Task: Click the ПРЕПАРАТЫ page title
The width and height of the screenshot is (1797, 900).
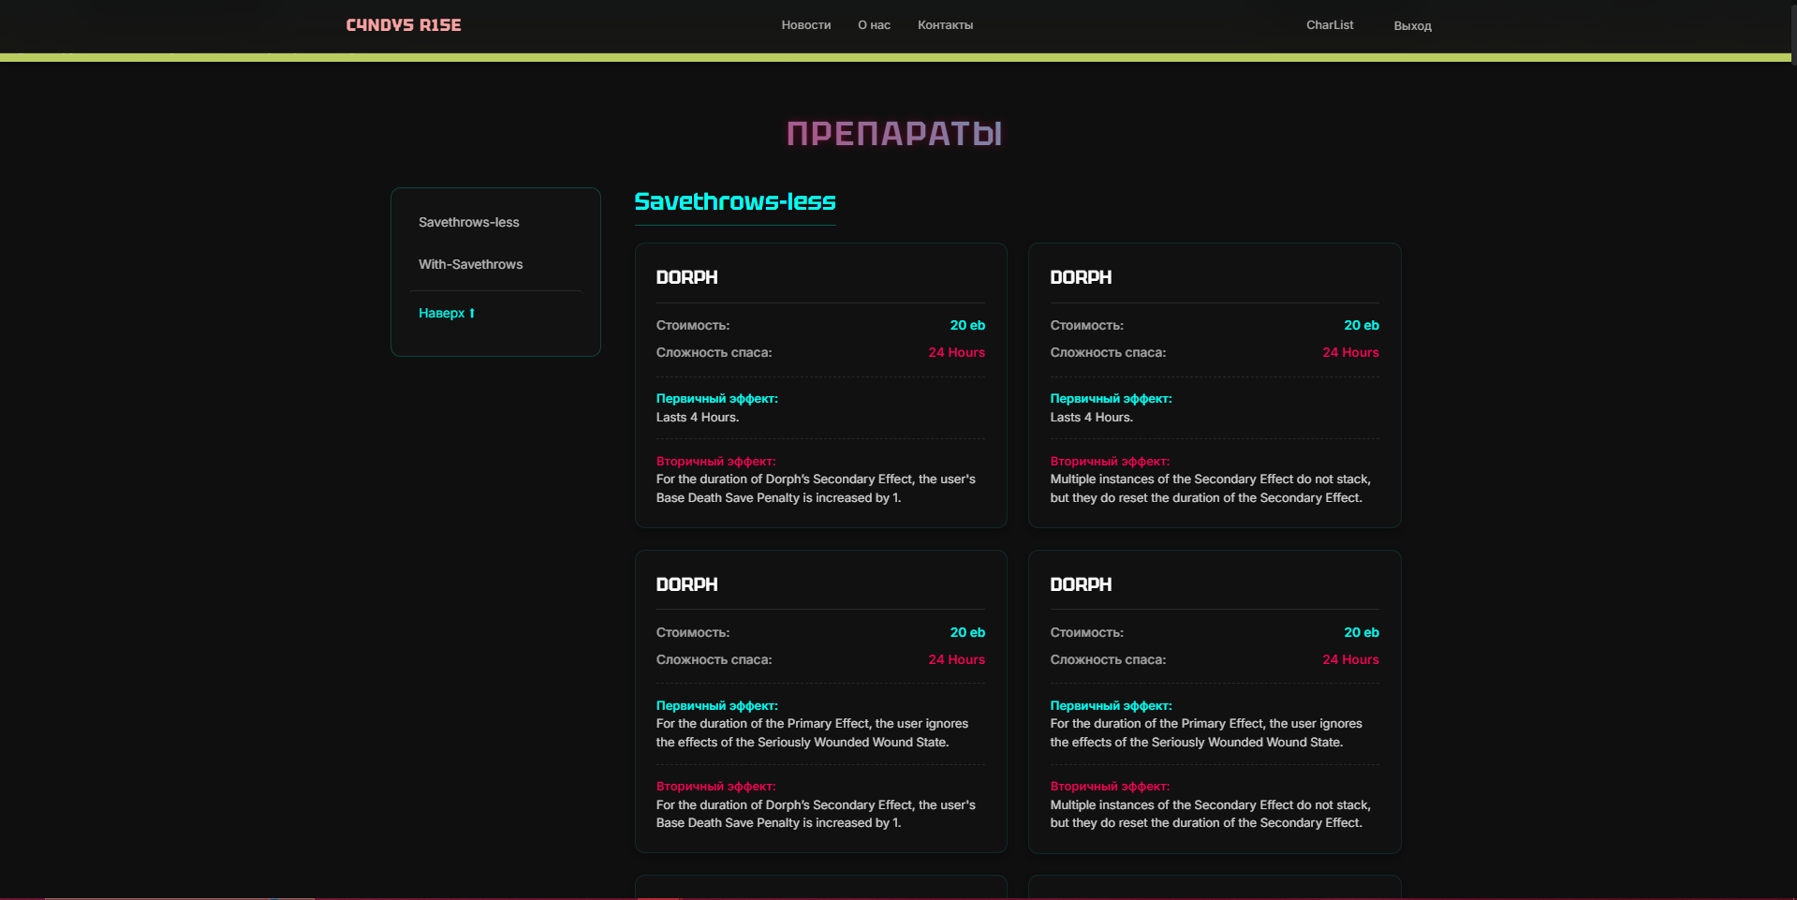Action: pyautogui.click(x=894, y=134)
